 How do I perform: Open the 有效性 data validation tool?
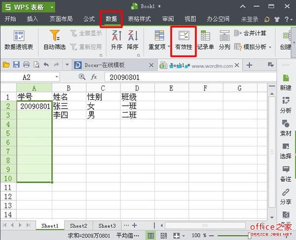coord(184,40)
